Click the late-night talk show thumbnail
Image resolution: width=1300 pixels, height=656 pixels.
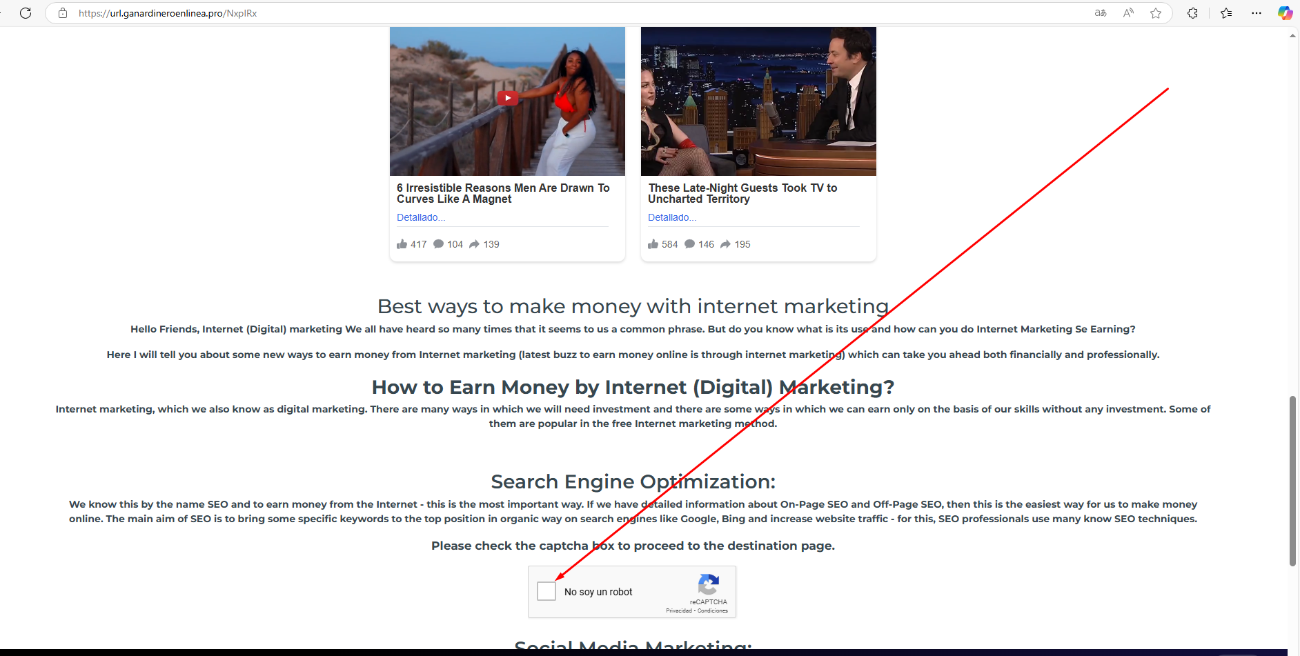point(758,101)
